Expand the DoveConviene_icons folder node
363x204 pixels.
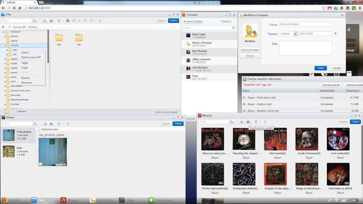click(x=5, y=91)
